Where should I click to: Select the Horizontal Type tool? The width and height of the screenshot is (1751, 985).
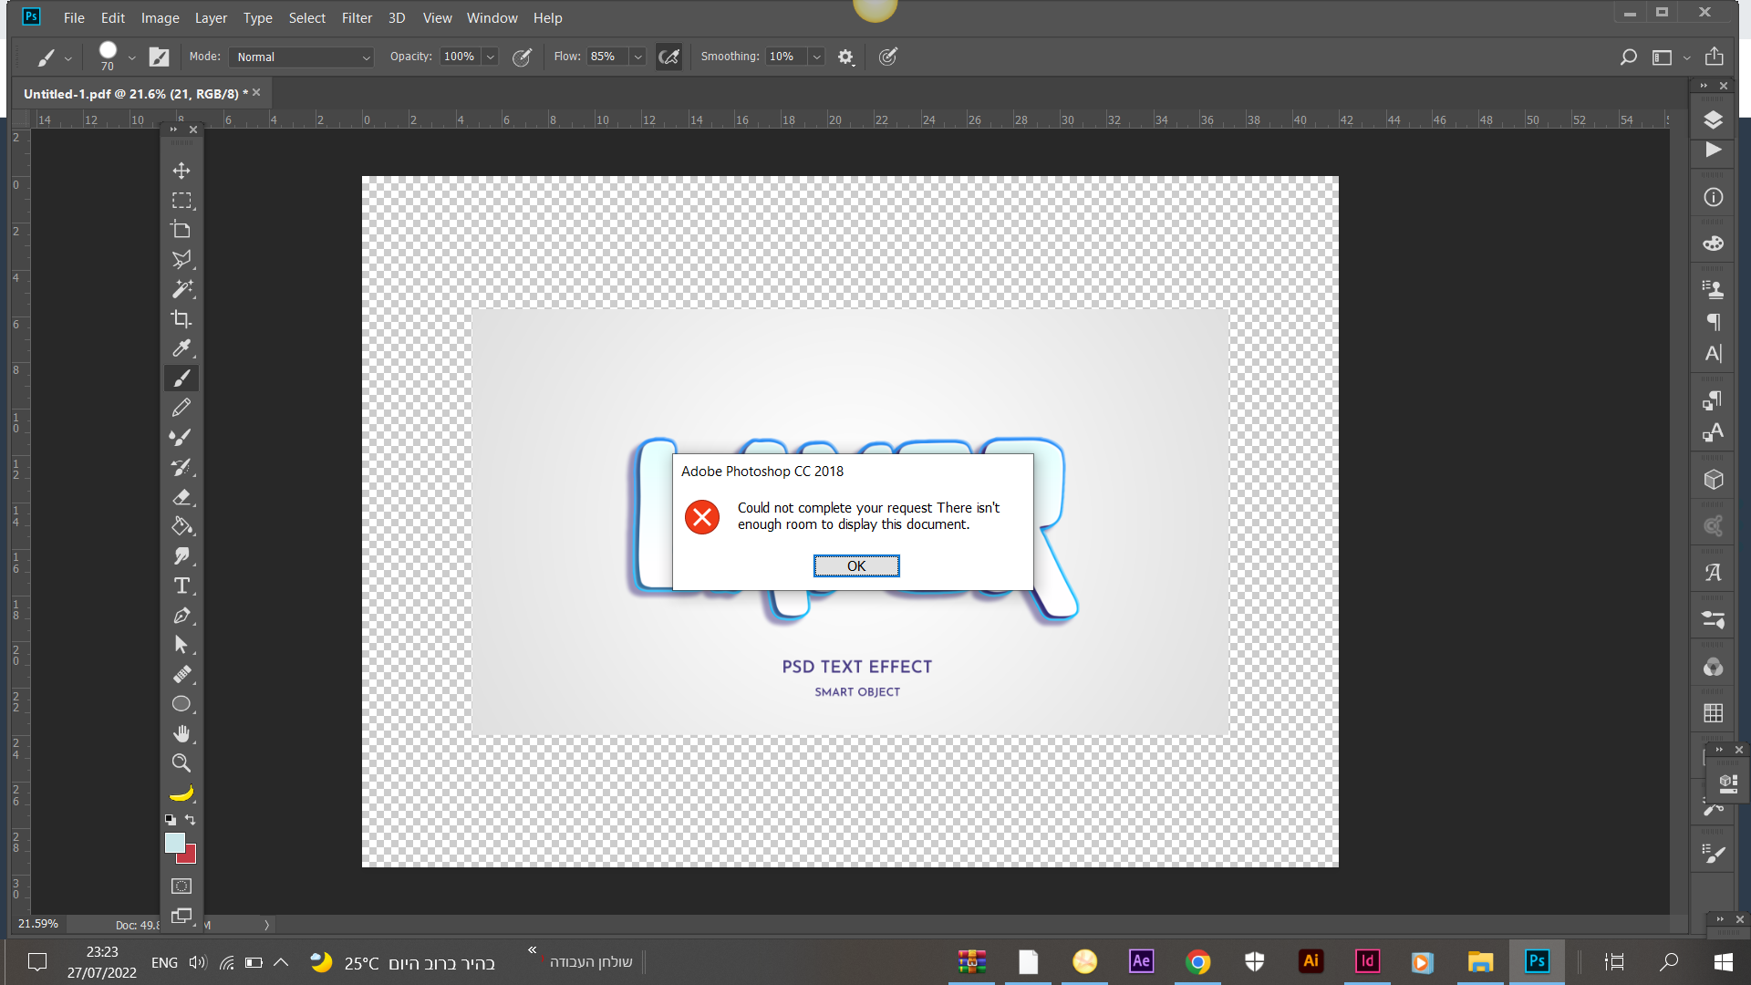pyautogui.click(x=181, y=586)
